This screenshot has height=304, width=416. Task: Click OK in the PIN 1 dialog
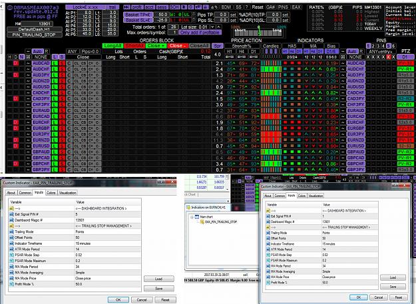tap(359, 297)
